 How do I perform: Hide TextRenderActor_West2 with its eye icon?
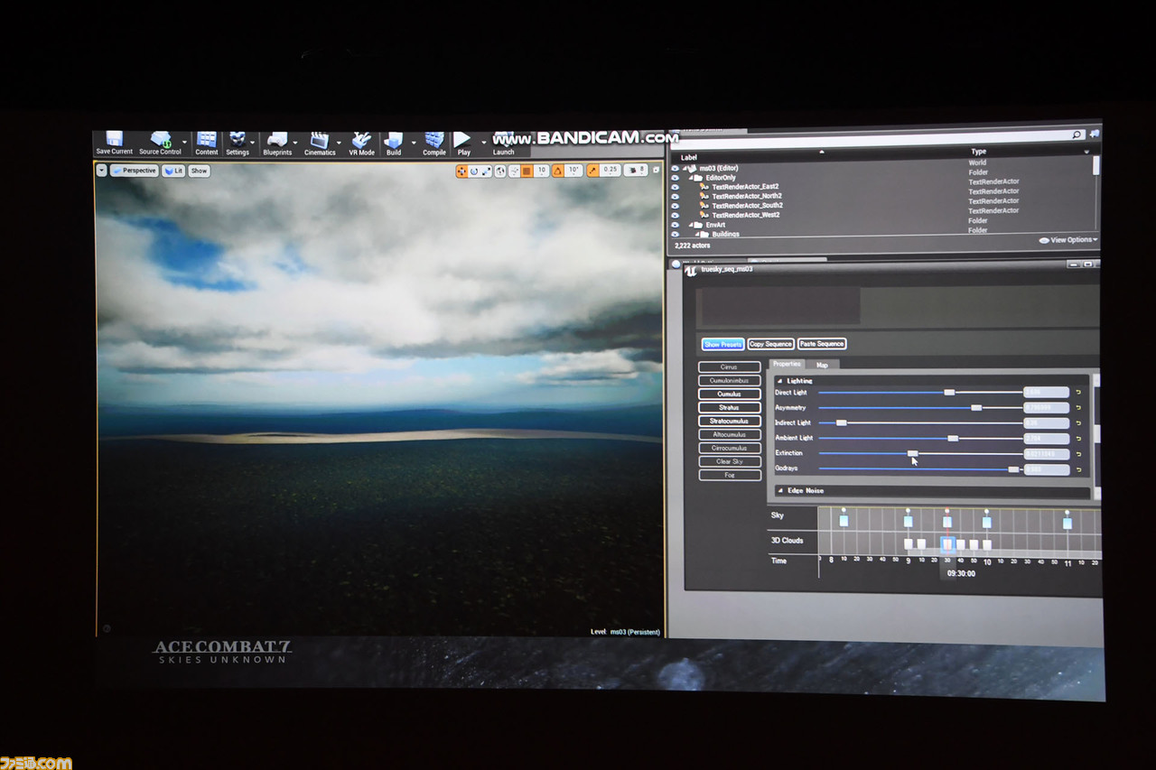[675, 215]
